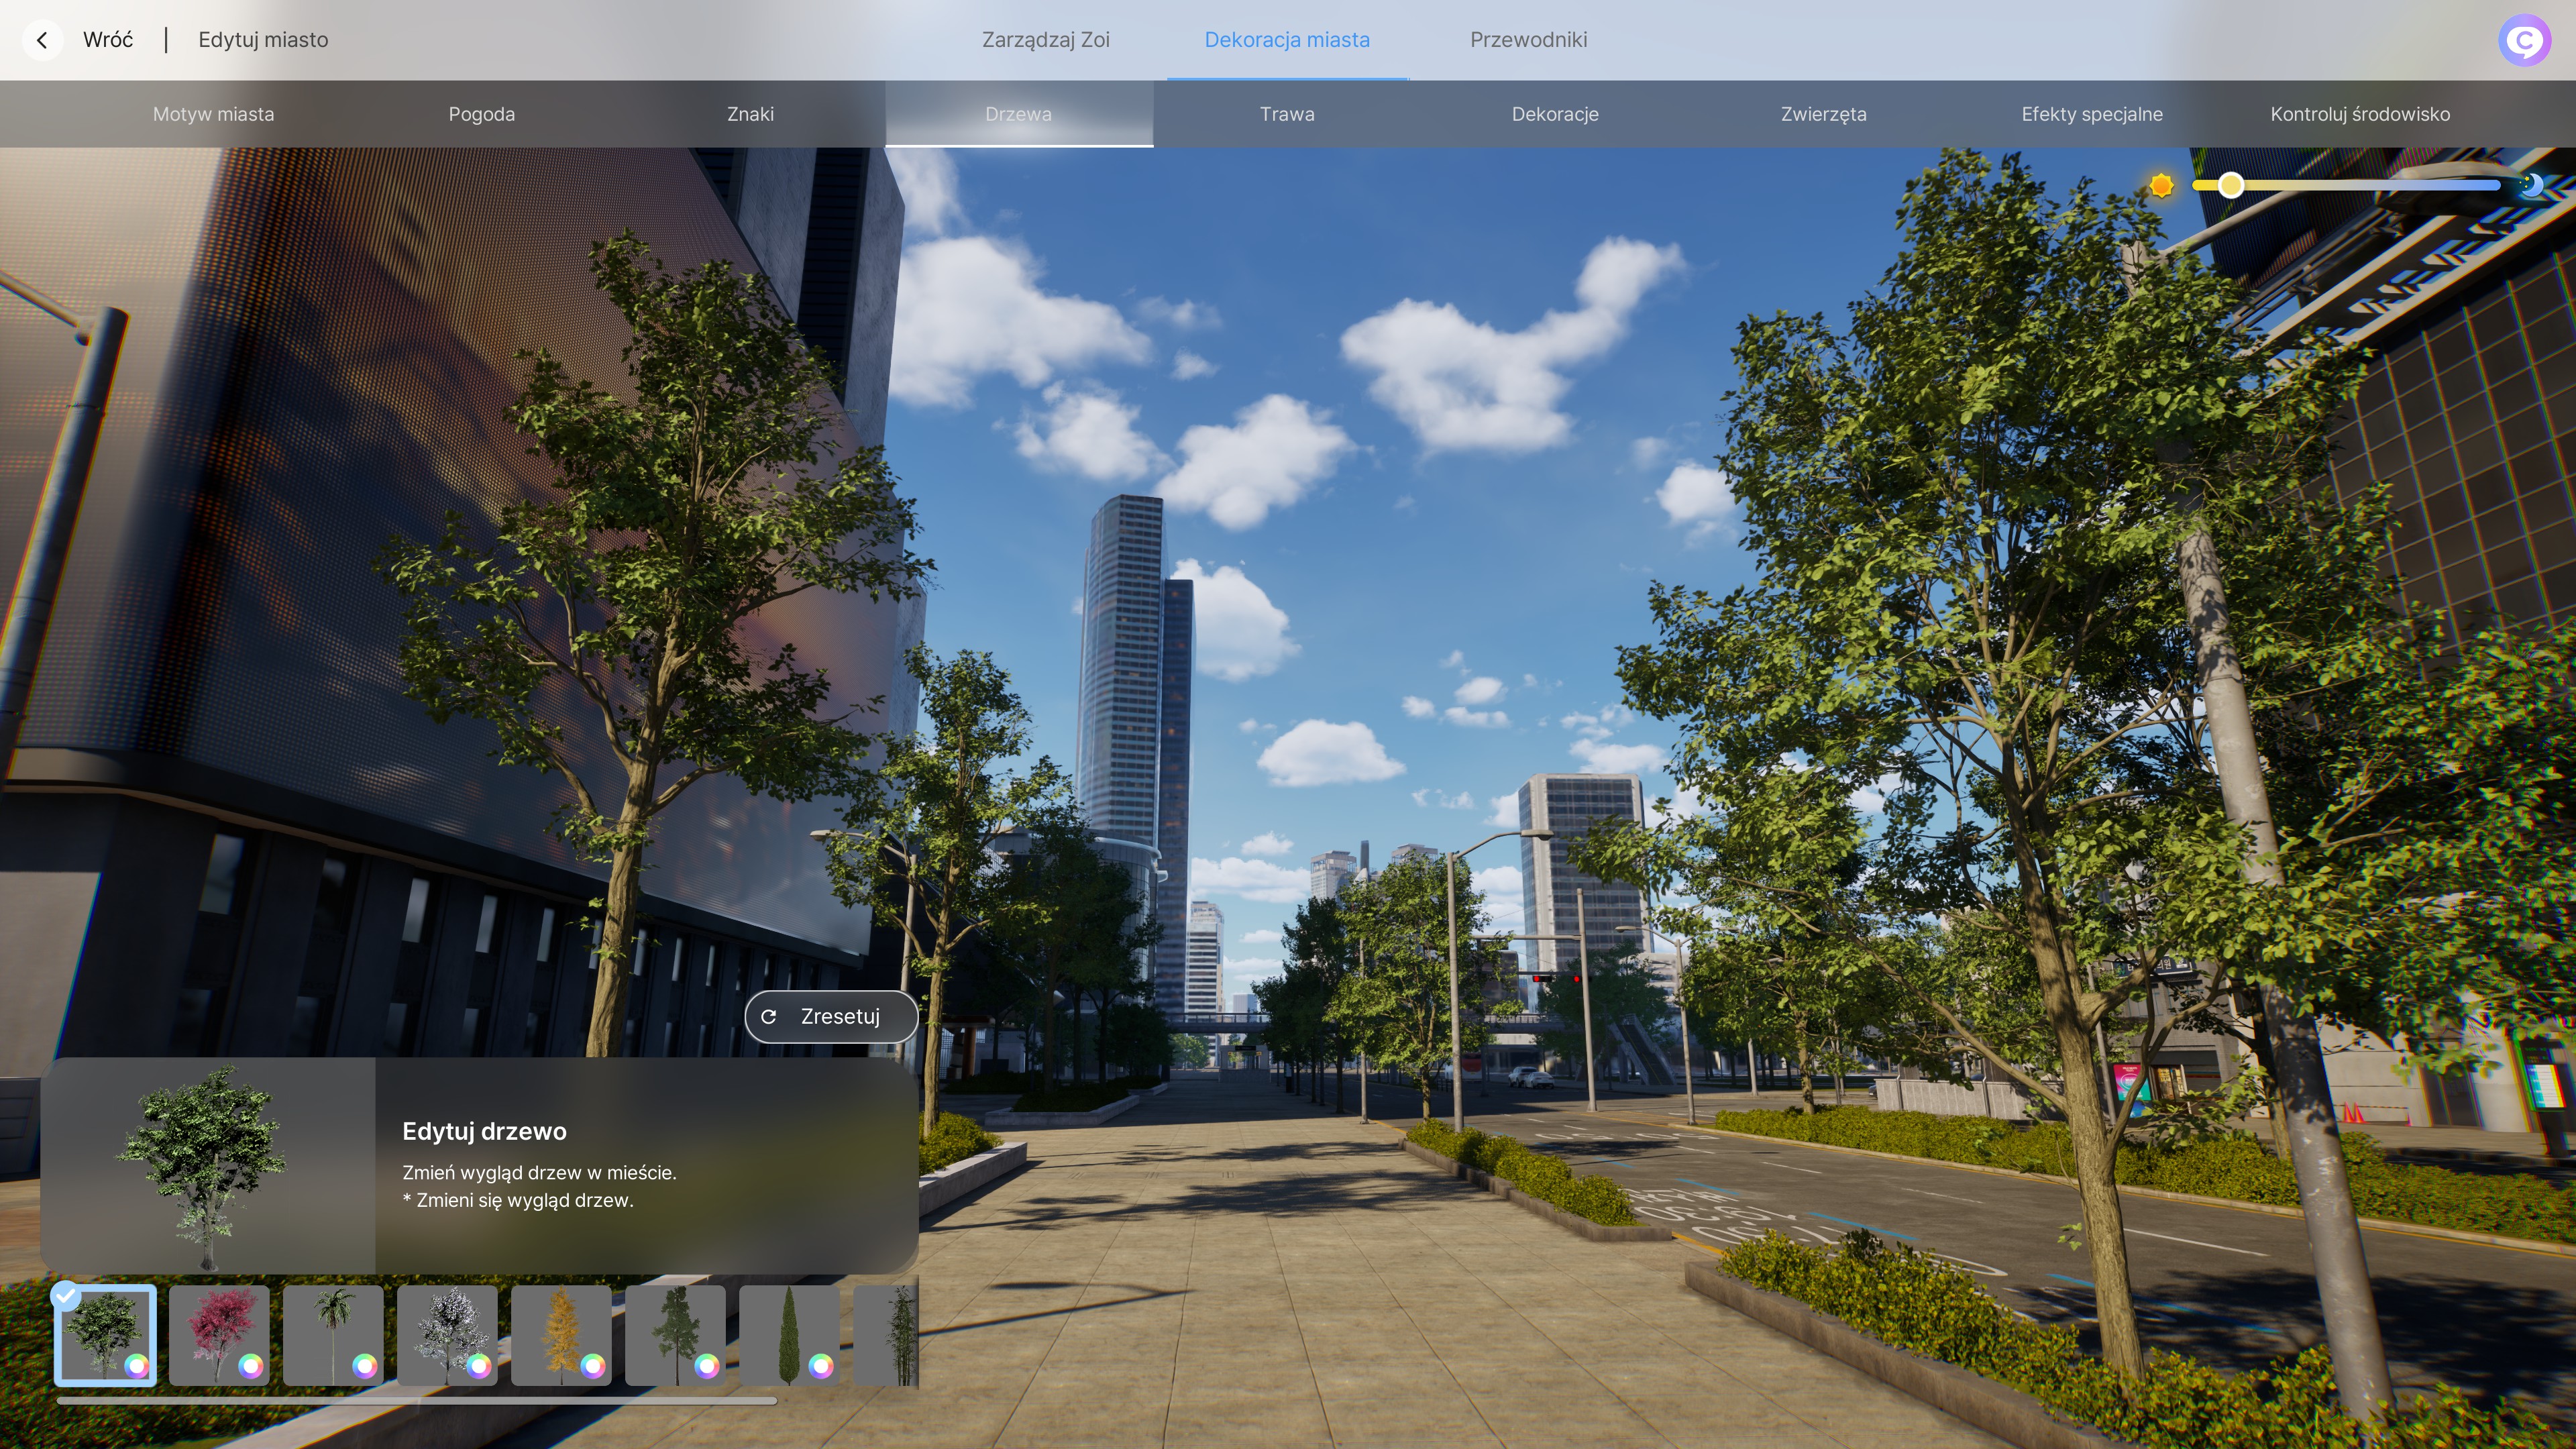
Task: Click the sun icon on time slider
Action: point(2161,186)
